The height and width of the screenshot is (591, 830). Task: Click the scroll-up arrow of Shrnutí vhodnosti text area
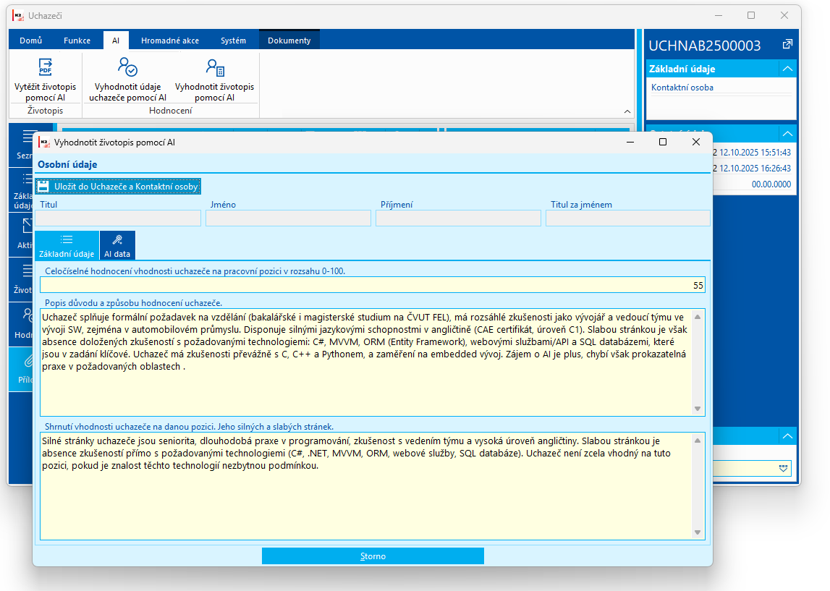698,441
